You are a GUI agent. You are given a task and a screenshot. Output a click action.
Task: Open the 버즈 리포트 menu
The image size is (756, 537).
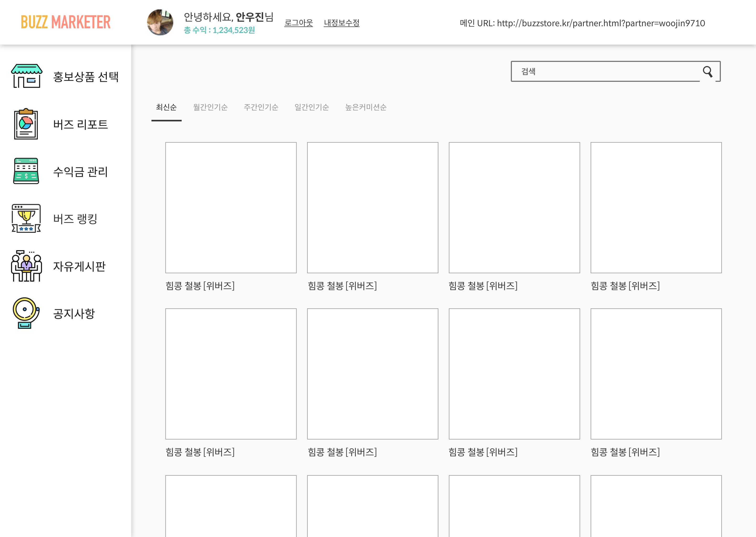click(x=80, y=124)
